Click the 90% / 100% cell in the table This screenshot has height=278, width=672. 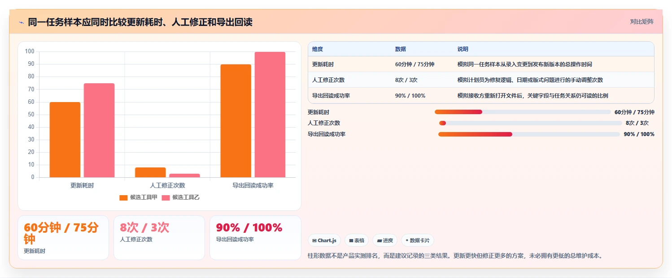[x=410, y=96]
